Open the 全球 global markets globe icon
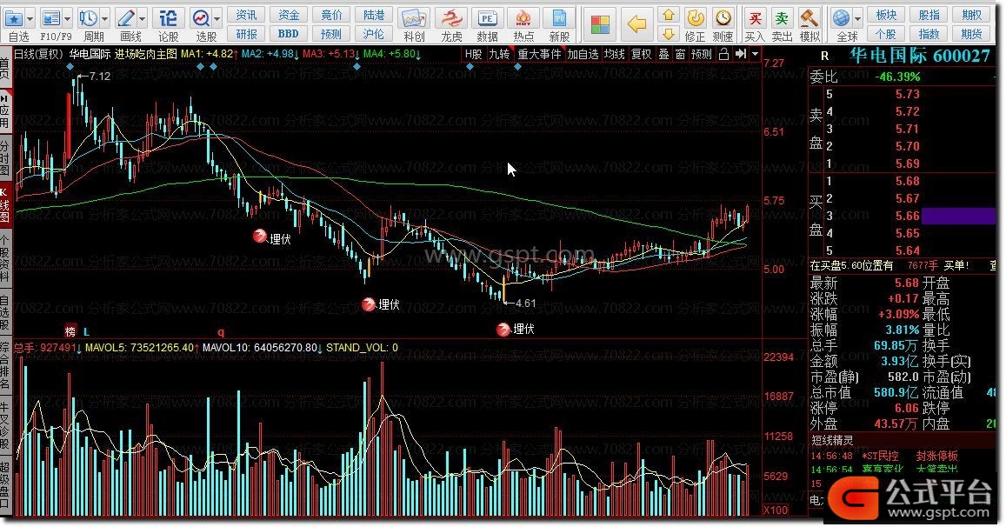 (x=842, y=18)
